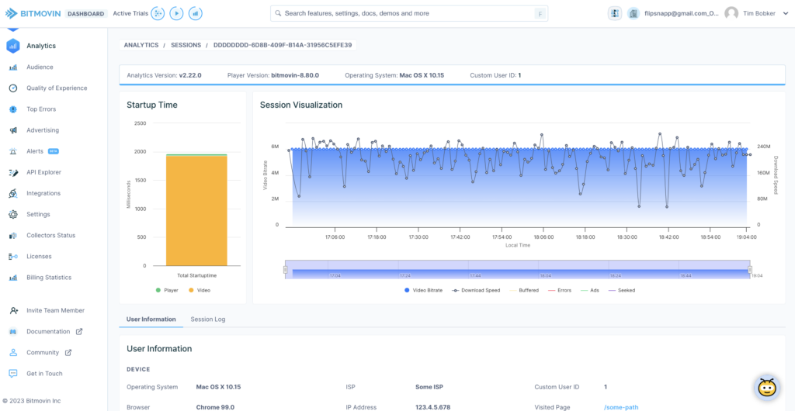Click the Some ISP value

click(x=429, y=387)
